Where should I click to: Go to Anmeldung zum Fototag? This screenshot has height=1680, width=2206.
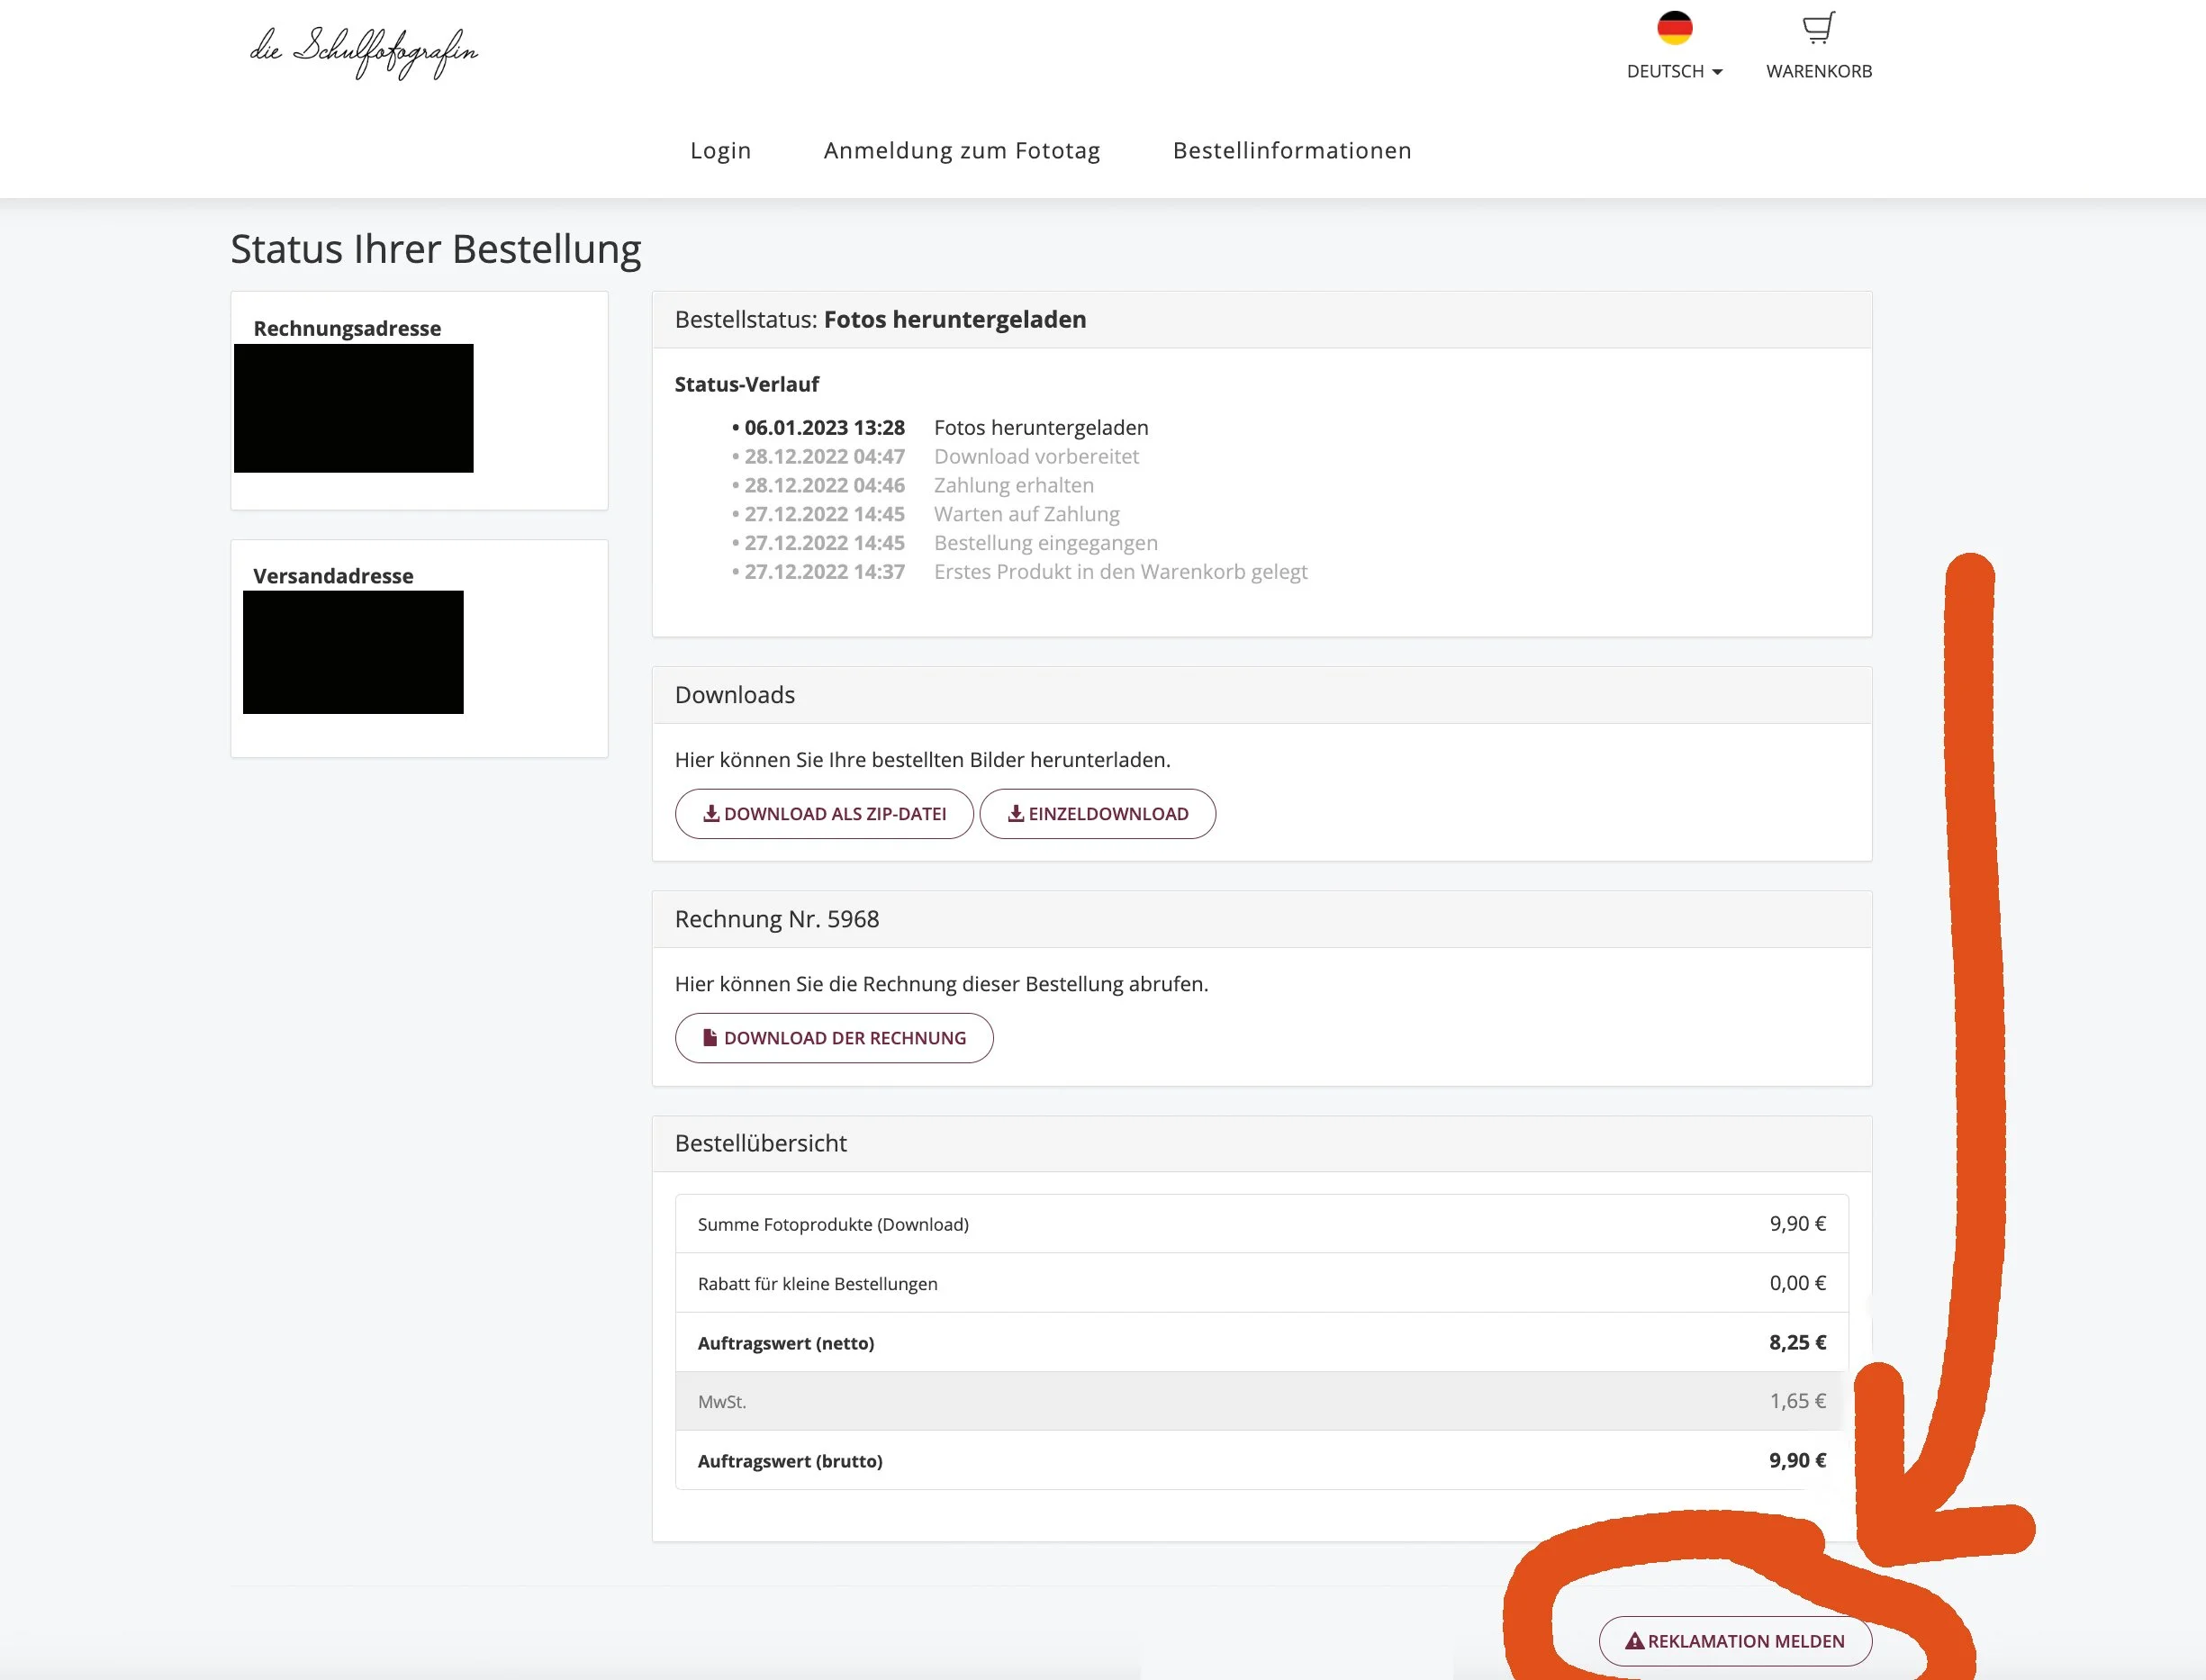point(961,150)
